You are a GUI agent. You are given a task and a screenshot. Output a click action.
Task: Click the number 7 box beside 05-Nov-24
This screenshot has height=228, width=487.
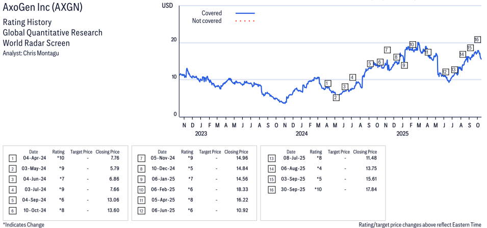coord(141,159)
